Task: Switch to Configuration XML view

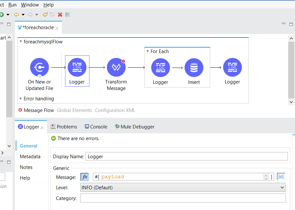Action: 115,110
